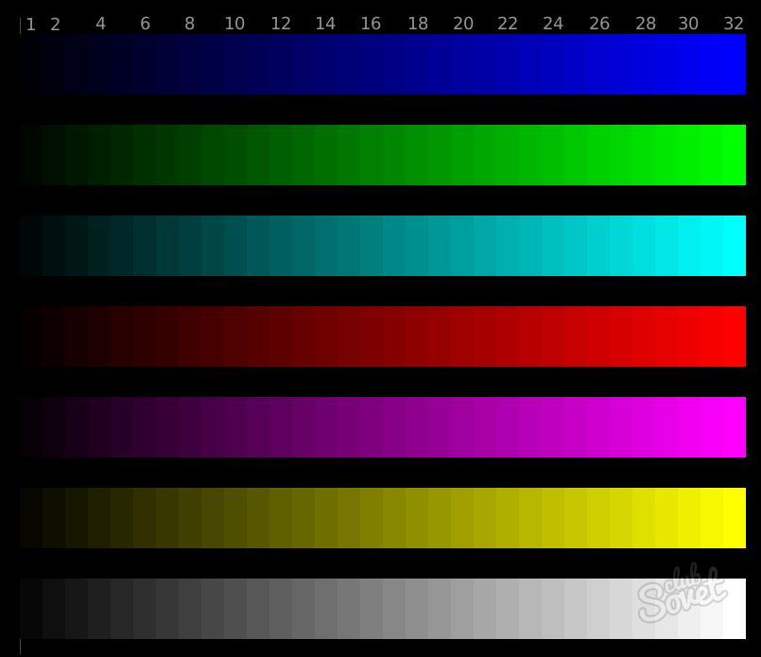This screenshot has height=657, width=761.
Task: Choose the mid-gray swatch at step 16
Action: coord(372,609)
